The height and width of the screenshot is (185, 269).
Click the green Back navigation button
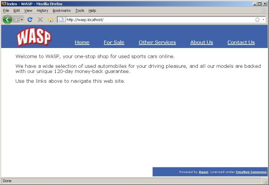pyautogui.click(x=8, y=20)
